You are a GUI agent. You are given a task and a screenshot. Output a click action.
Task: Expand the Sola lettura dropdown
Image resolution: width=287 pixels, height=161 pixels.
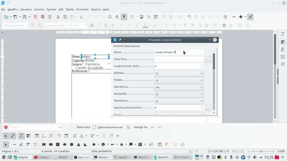[x=179, y=87]
